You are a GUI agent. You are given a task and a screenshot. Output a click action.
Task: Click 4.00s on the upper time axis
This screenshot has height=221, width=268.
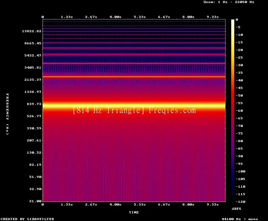[x=115, y=17]
